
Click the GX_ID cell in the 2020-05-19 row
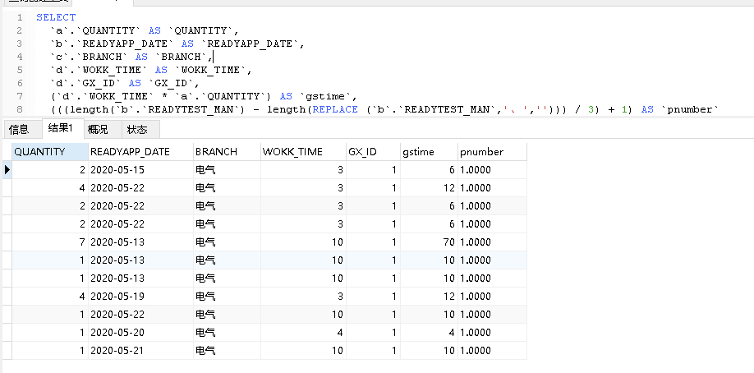click(x=373, y=296)
